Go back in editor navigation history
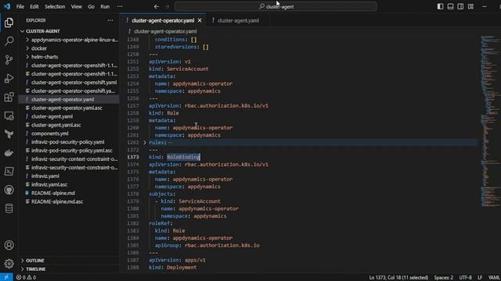Image resolution: width=501 pixels, height=281 pixels. click(x=157, y=6)
